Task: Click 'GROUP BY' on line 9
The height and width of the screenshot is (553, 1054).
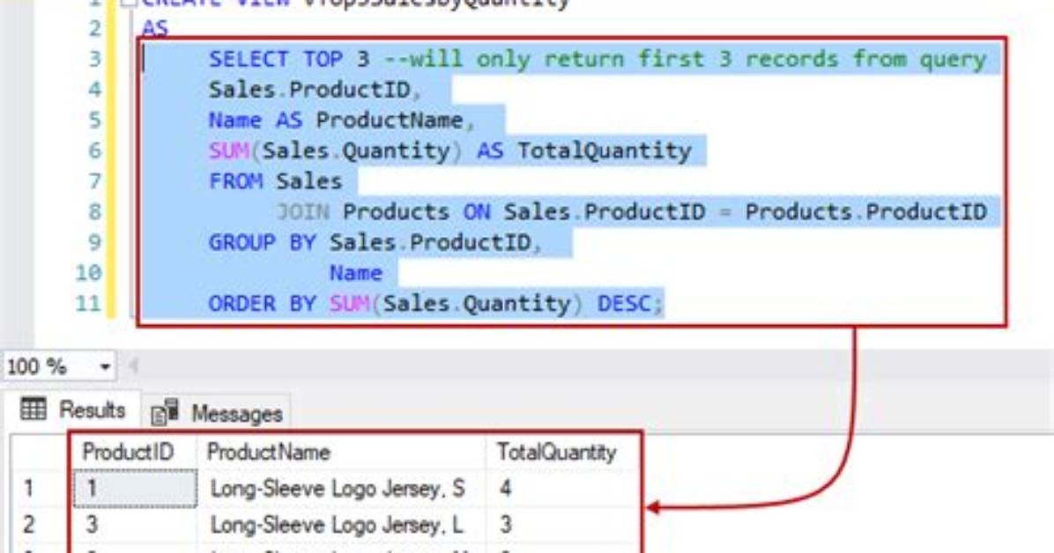Action: [x=262, y=242]
